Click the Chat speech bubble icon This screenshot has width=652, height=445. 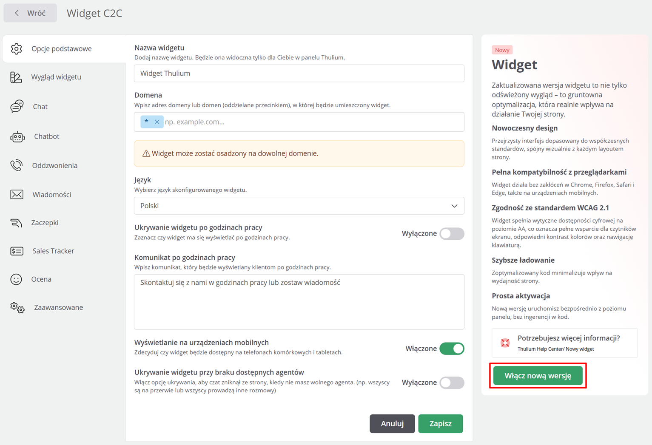(x=17, y=106)
